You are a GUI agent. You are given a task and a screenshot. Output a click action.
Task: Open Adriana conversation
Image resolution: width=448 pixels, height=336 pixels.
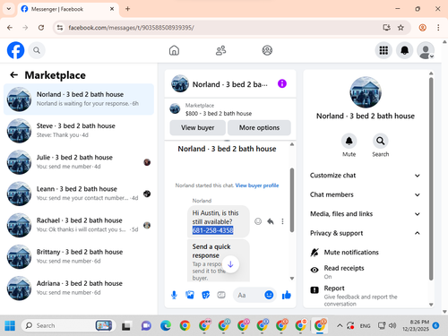point(79,289)
